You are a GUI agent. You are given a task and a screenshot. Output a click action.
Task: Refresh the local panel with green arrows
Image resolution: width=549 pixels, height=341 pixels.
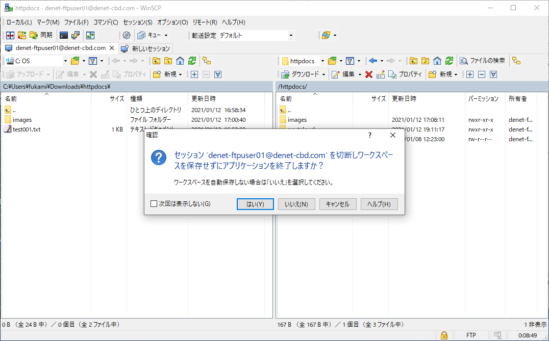(192, 61)
